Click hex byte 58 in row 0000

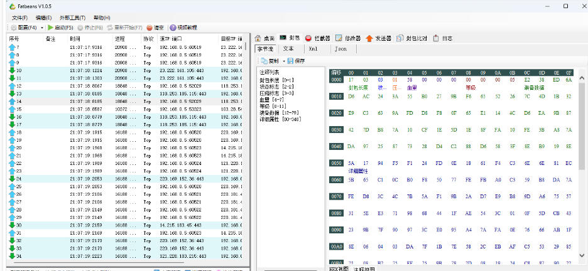click(x=410, y=80)
